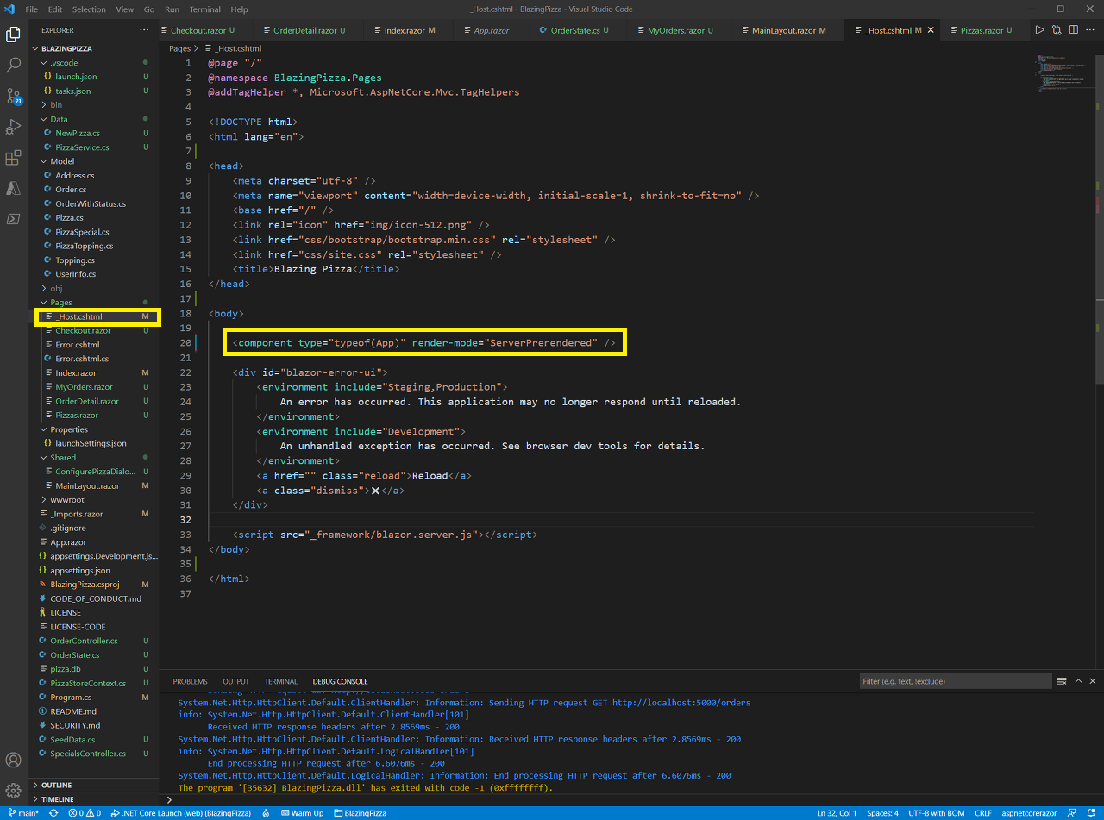
Task: Open SeedData.cs in Explorer
Action: 72,739
